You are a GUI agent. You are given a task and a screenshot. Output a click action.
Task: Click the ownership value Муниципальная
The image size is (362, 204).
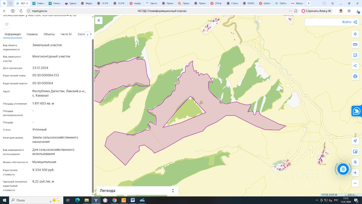pos(44,162)
